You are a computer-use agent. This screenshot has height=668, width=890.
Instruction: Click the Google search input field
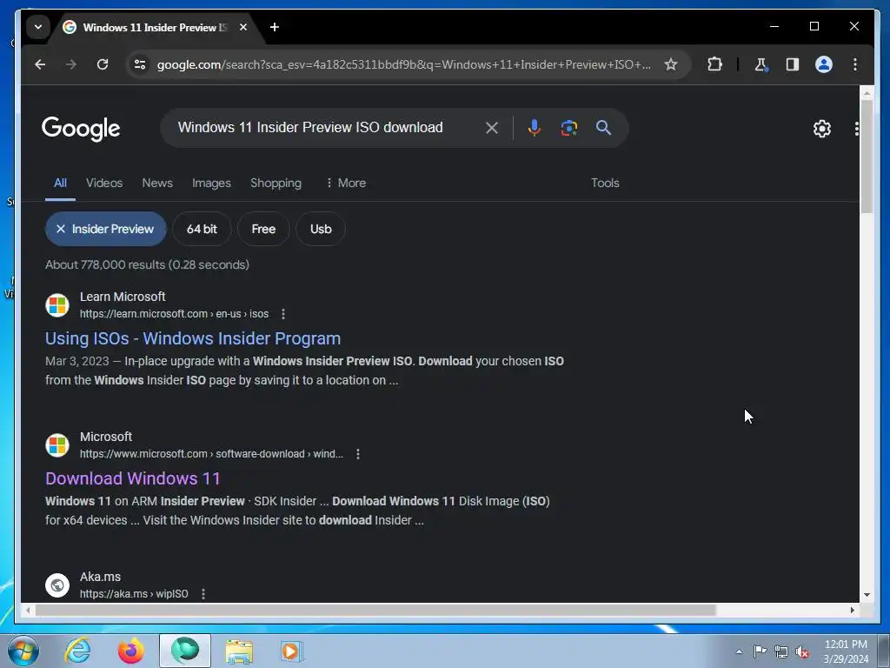click(x=323, y=128)
